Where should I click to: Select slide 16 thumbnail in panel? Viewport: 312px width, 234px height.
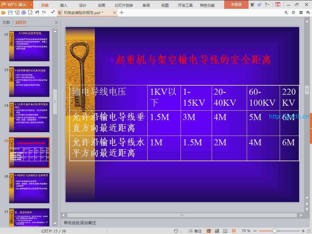pos(29,188)
